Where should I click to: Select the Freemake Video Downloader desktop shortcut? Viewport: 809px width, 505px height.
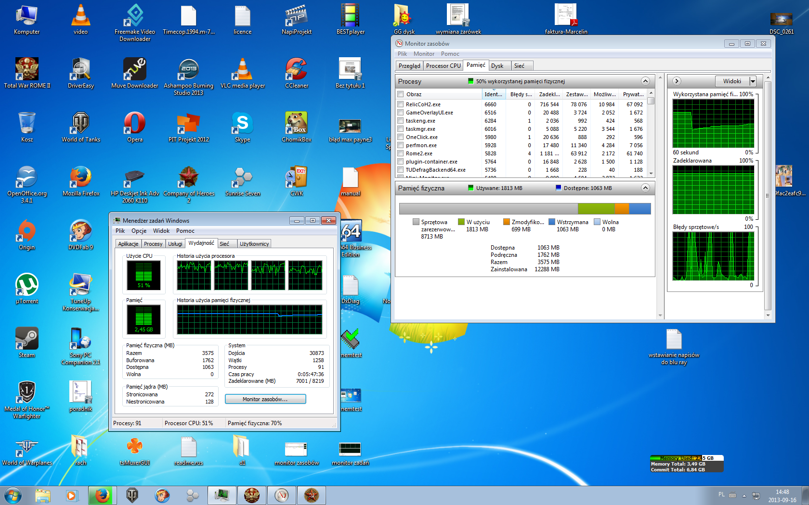[135, 23]
